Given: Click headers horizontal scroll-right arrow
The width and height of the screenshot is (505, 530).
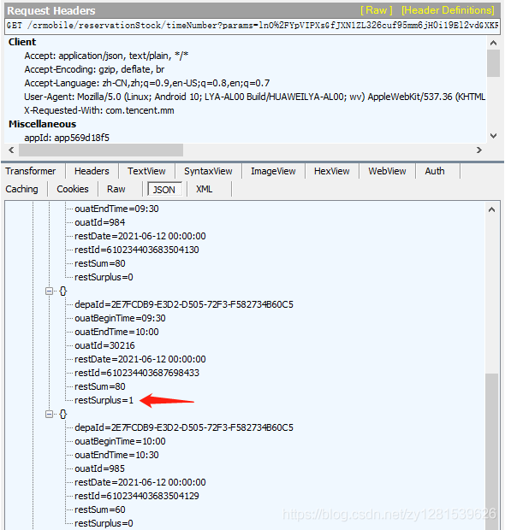Looking at the screenshot, I should coord(479,150).
